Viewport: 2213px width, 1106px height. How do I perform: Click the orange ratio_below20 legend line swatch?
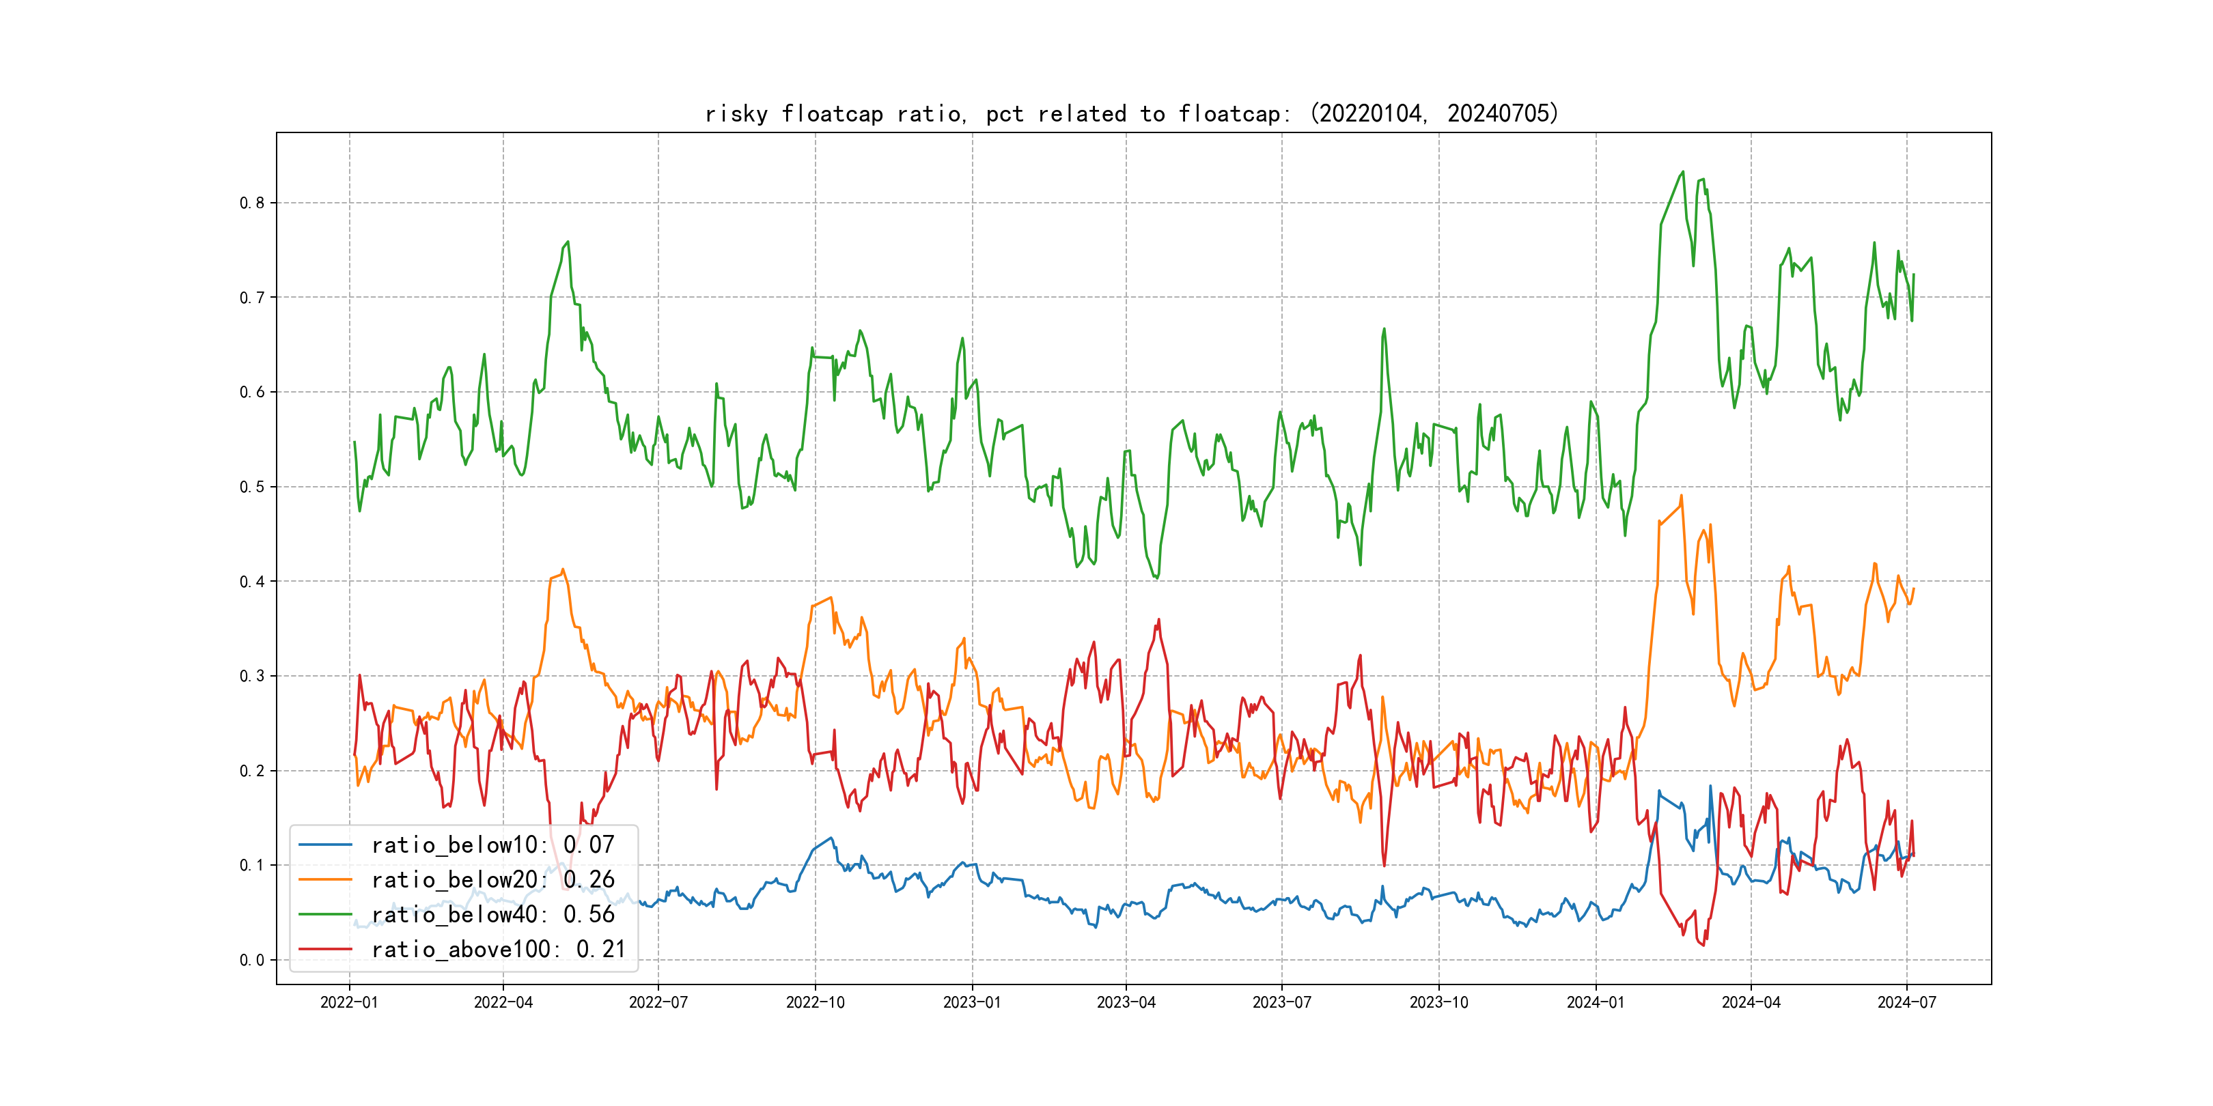click(324, 879)
